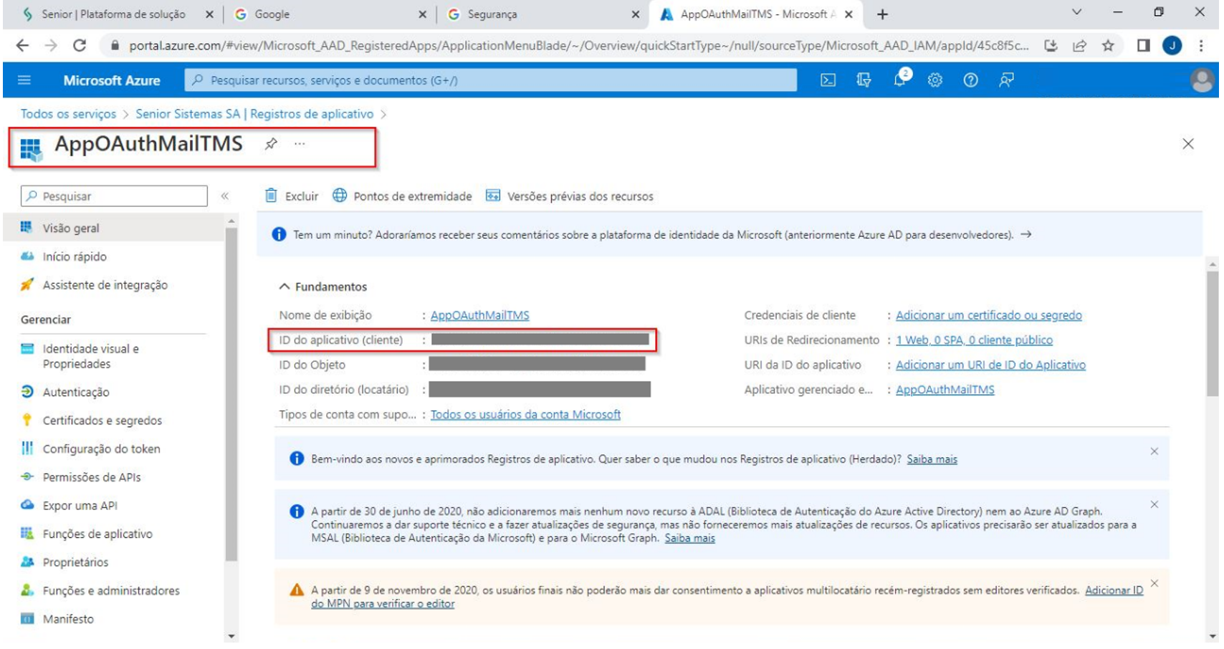1224x649 pixels.
Task: Click the browser address bar URL
Action: tap(579, 46)
